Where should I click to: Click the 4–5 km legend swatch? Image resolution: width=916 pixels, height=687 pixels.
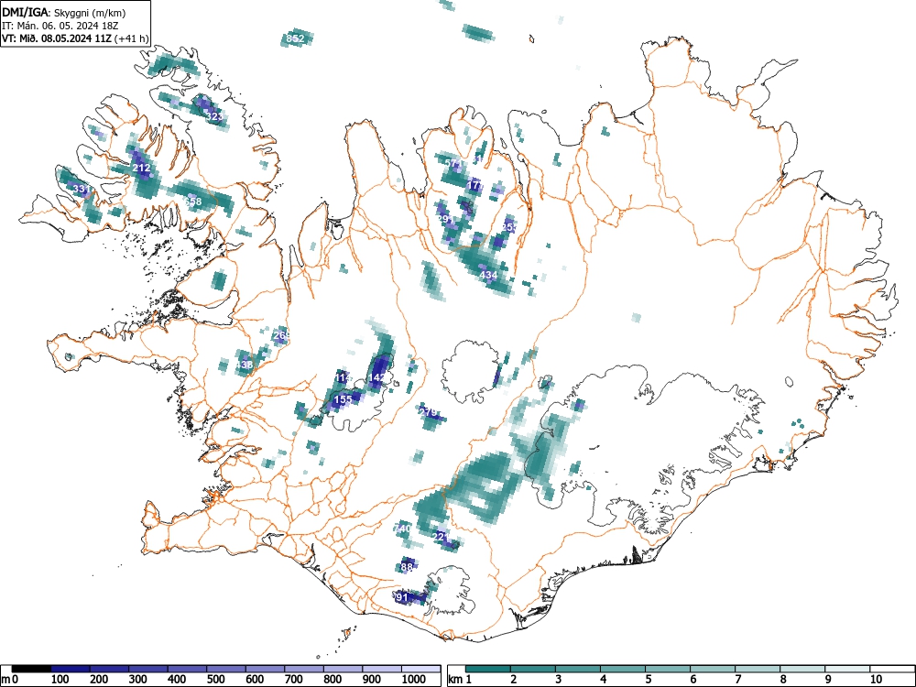click(x=623, y=669)
